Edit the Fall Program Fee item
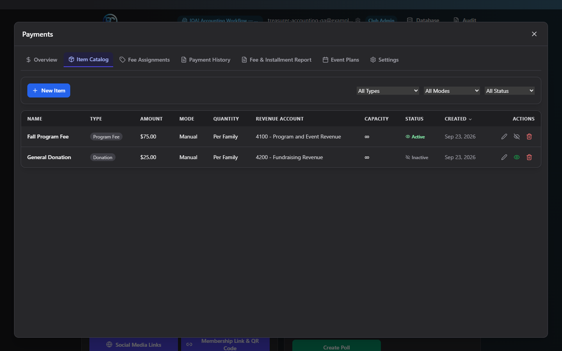Screen dimensions: 562x351 click(504, 136)
